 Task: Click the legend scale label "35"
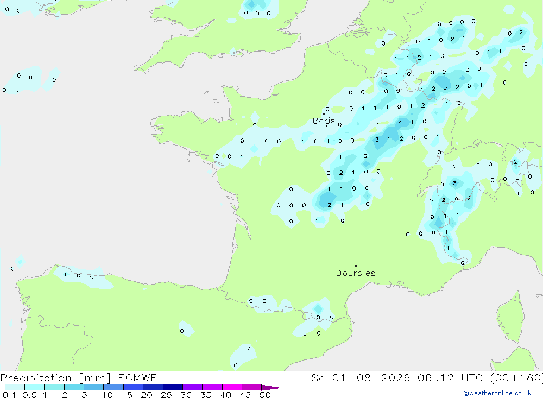[x=206, y=395]
